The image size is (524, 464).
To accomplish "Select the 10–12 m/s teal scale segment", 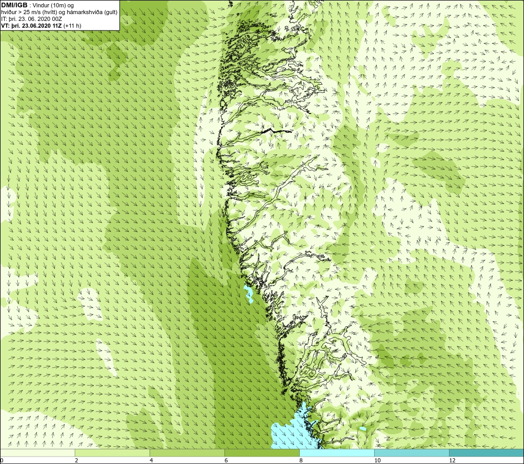I will click(x=412, y=452).
